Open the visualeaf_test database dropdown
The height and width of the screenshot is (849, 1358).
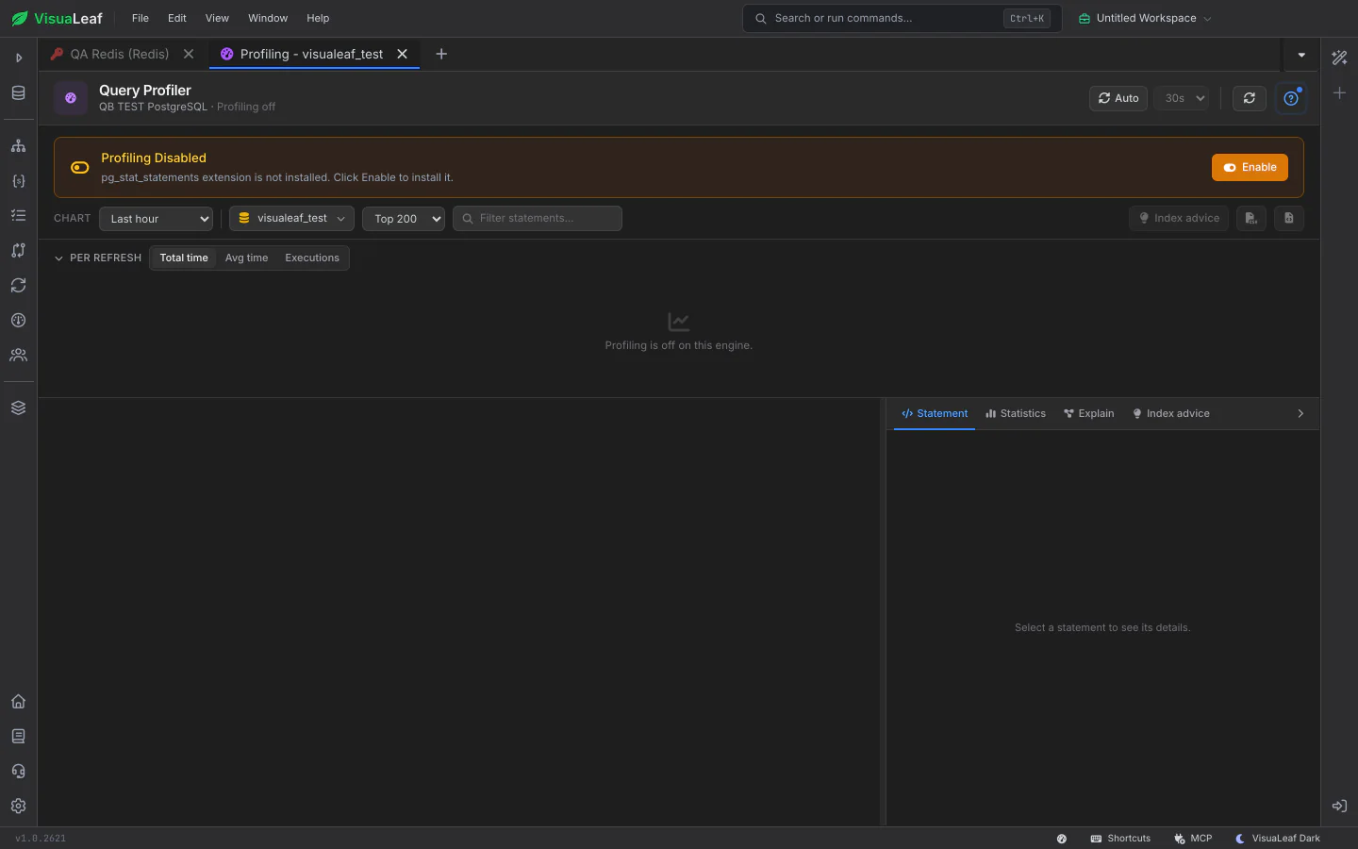click(x=291, y=219)
